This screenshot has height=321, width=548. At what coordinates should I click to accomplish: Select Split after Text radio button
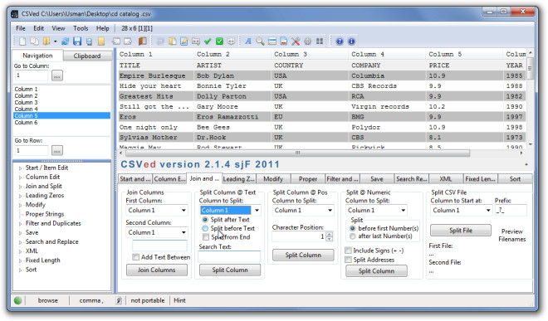click(205, 220)
